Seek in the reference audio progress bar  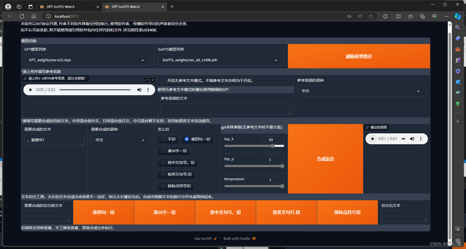95,90
